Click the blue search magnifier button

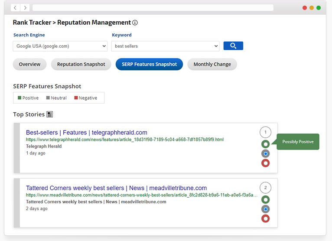pyautogui.click(x=233, y=46)
